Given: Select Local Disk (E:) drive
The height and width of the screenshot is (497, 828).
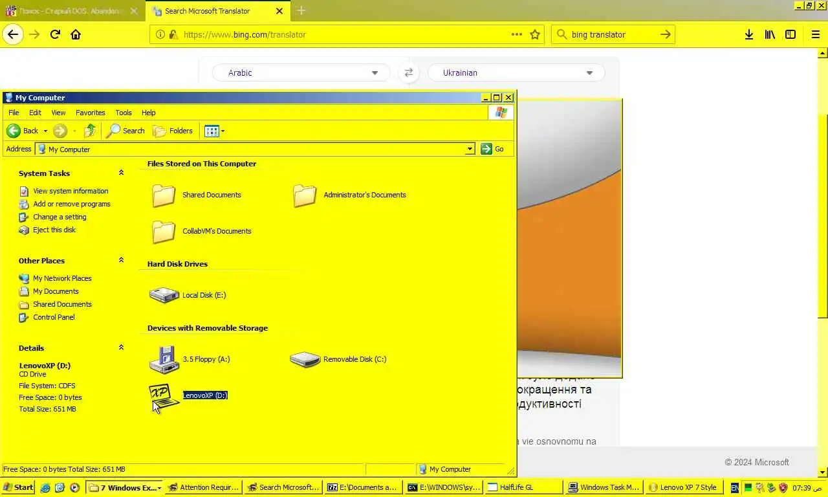Looking at the screenshot, I should [188, 295].
